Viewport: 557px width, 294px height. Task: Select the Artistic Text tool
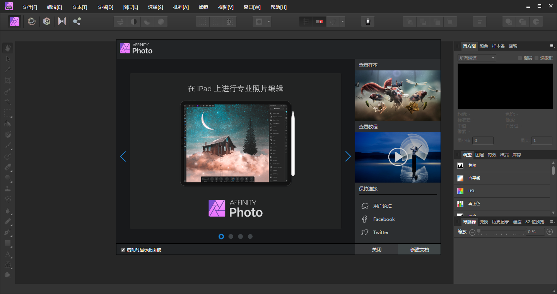8,254
